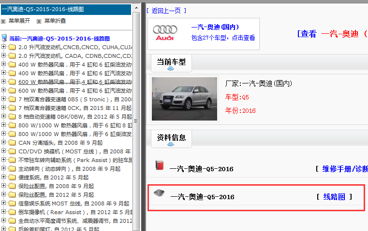Click the folder icon for 8 档自动变速箱 0BK/0BW
This screenshot has width=368, height=231.
(12, 117)
